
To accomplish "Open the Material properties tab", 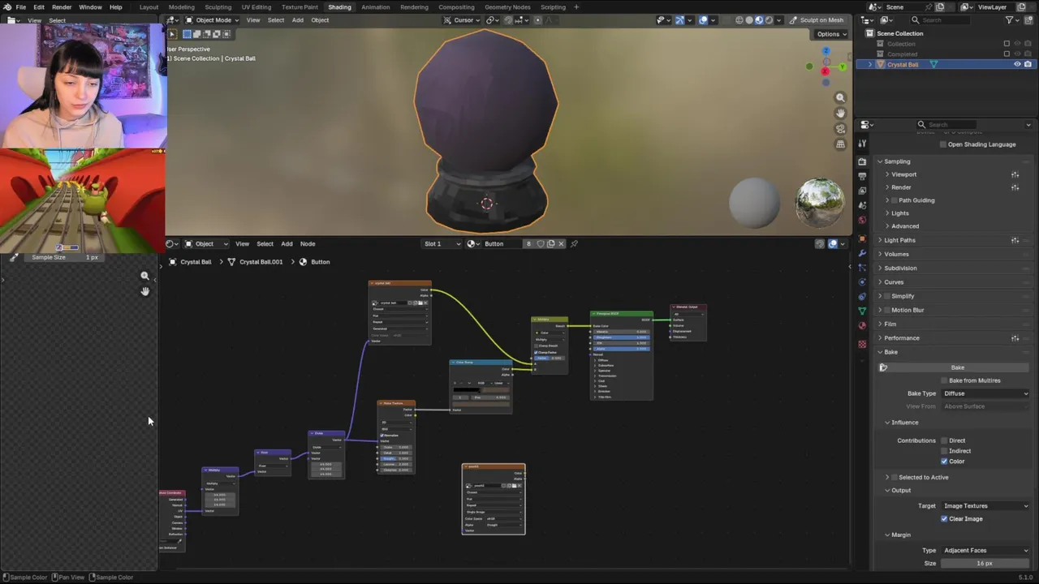I will pos(862,326).
